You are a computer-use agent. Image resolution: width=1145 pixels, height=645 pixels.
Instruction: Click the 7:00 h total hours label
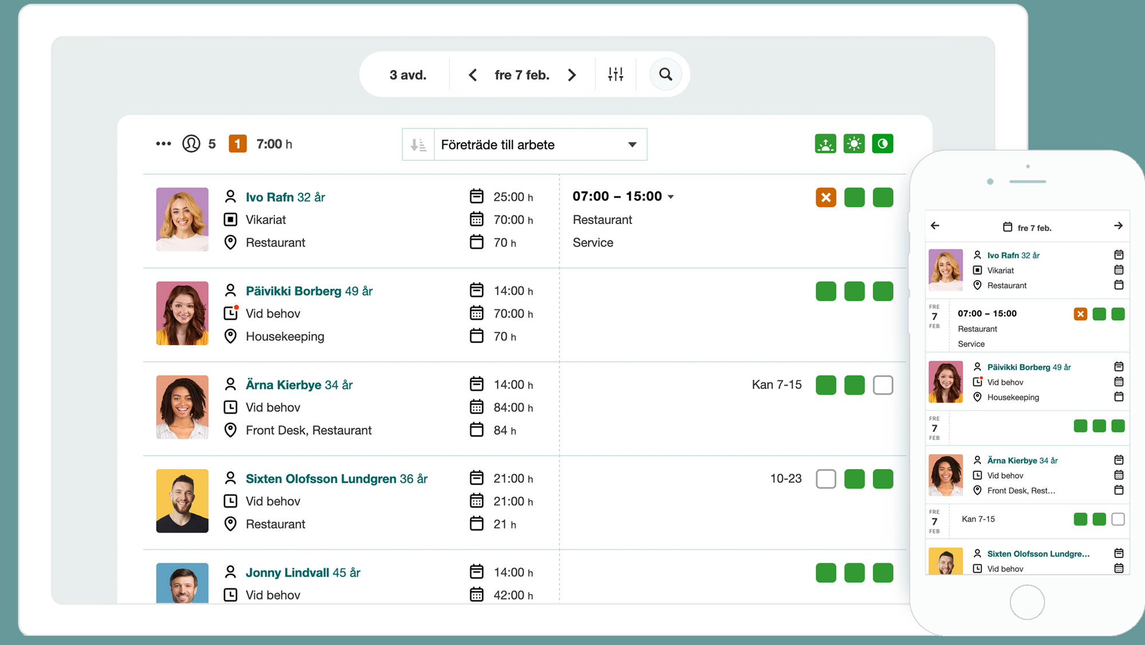(x=274, y=144)
